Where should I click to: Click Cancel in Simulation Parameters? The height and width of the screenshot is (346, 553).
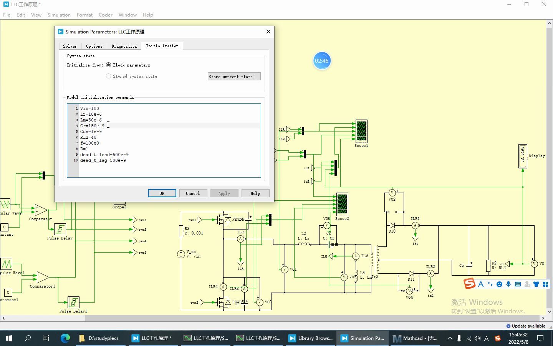193,193
